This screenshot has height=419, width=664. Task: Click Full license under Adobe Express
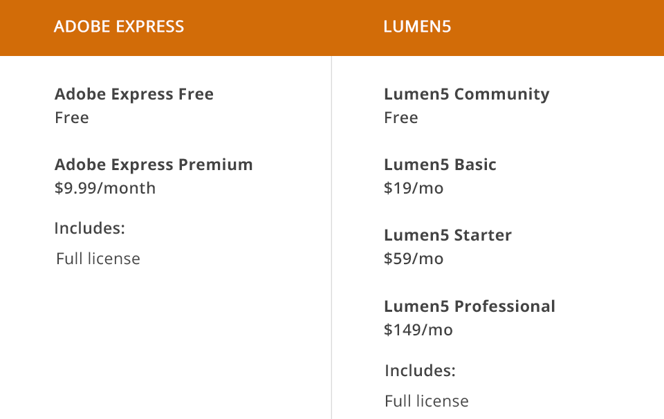(98, 259)
